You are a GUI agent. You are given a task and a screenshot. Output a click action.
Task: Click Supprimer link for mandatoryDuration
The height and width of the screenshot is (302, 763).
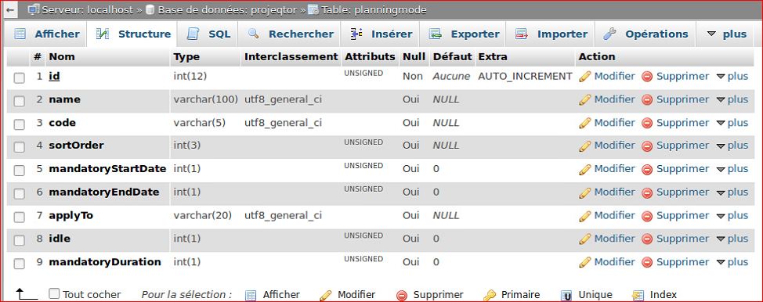[x=682, y=261]
